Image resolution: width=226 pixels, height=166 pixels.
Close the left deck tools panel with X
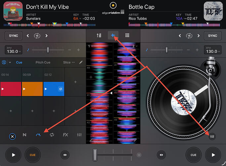pyautogui.click(x=12, y=136)
